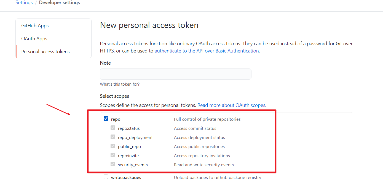383x179 pixels.
Task: Click the repo:status scope label
Action: pos(129,128)
